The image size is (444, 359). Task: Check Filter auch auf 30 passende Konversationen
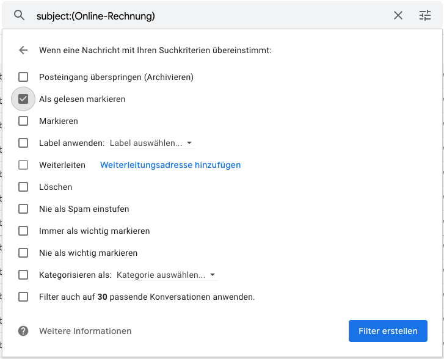coord(23,297)
